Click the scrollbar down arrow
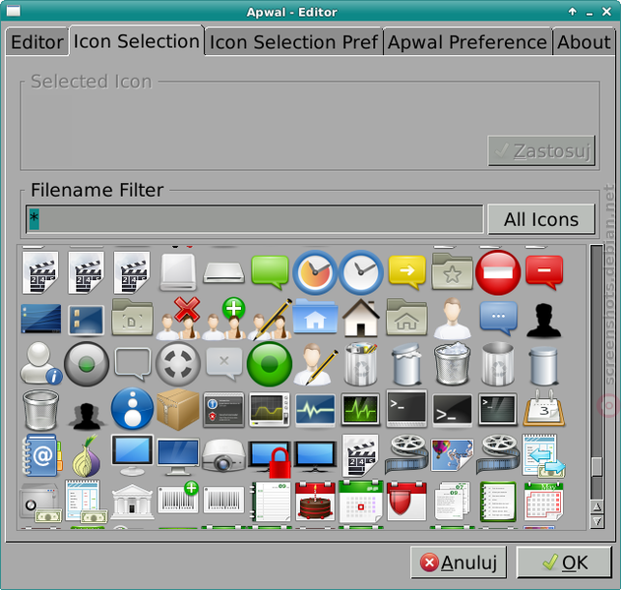 [596, 521]
